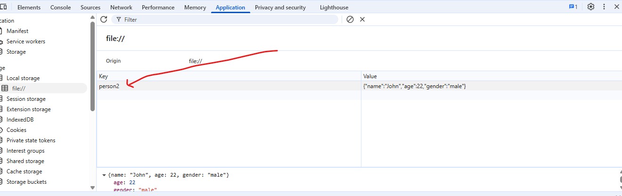Click the refresh storage icon
Image resolution: width=622 pixels, height=196 pixels.
[x=104, y=19]
